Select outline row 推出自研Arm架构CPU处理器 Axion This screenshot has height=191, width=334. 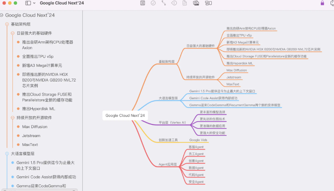pos(47,45)
